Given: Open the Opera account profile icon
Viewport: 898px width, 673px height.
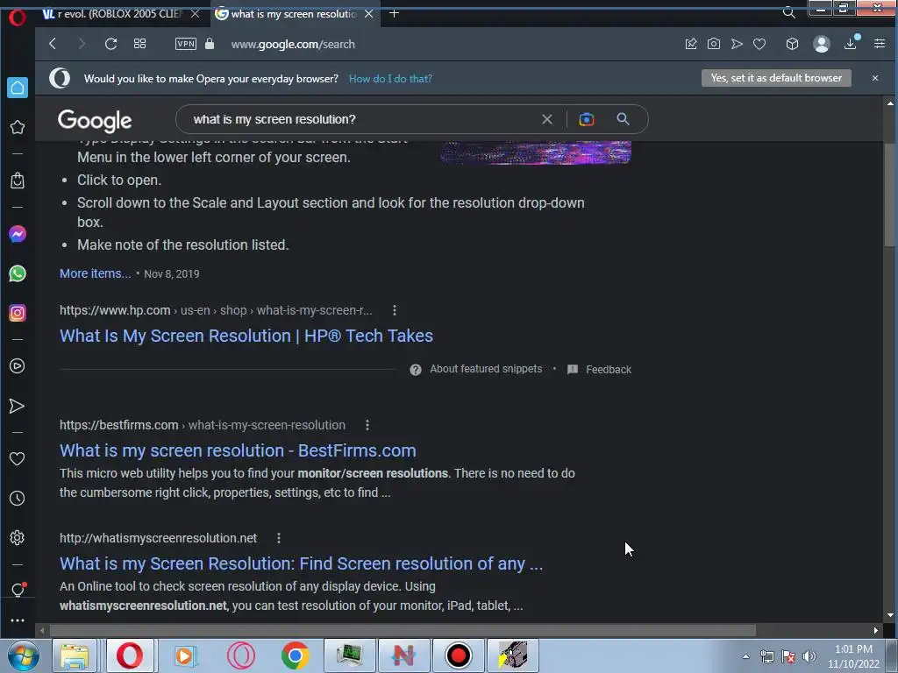Looking at the screenshot, I should [x=821, y=44].
